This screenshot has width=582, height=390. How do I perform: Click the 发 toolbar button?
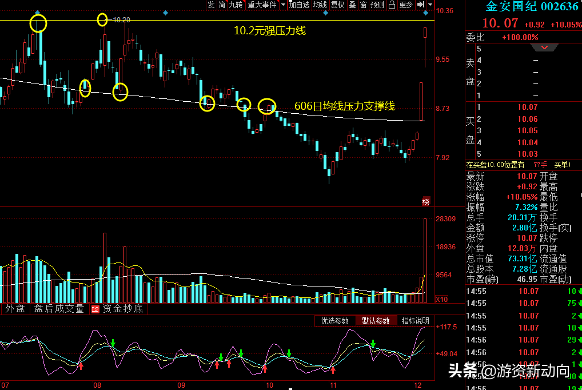[x=211, y=5]
